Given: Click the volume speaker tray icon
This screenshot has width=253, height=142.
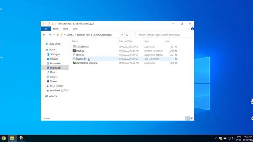Looking at the screenshot, I should click(x=233, y=138).
